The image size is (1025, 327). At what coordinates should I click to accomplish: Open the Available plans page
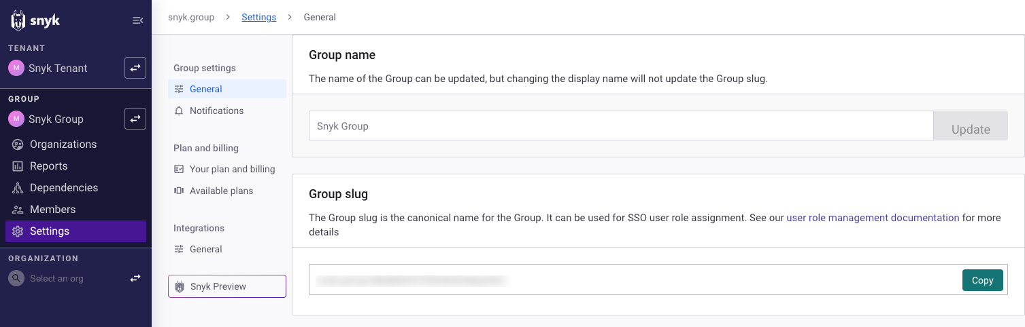point(221,191)
